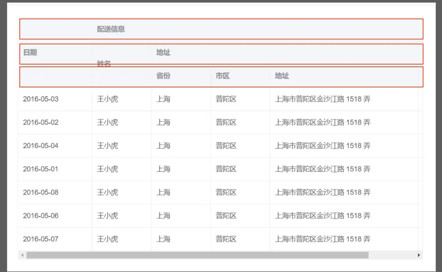Viewport: 442px width, 272px height.
Task: Click 上海 province in the 2016-05-07 row
Action: pos(163,239)
